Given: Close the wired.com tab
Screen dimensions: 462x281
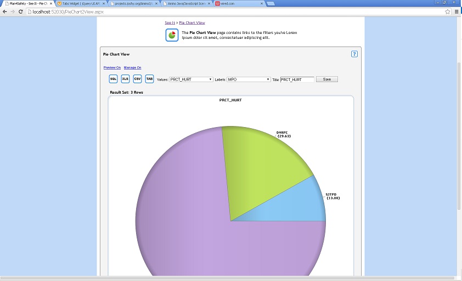Looking at the screenshot, I should tap(261, 3).
